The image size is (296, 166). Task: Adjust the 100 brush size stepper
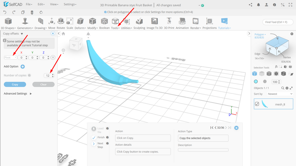(x=279, y=82)
